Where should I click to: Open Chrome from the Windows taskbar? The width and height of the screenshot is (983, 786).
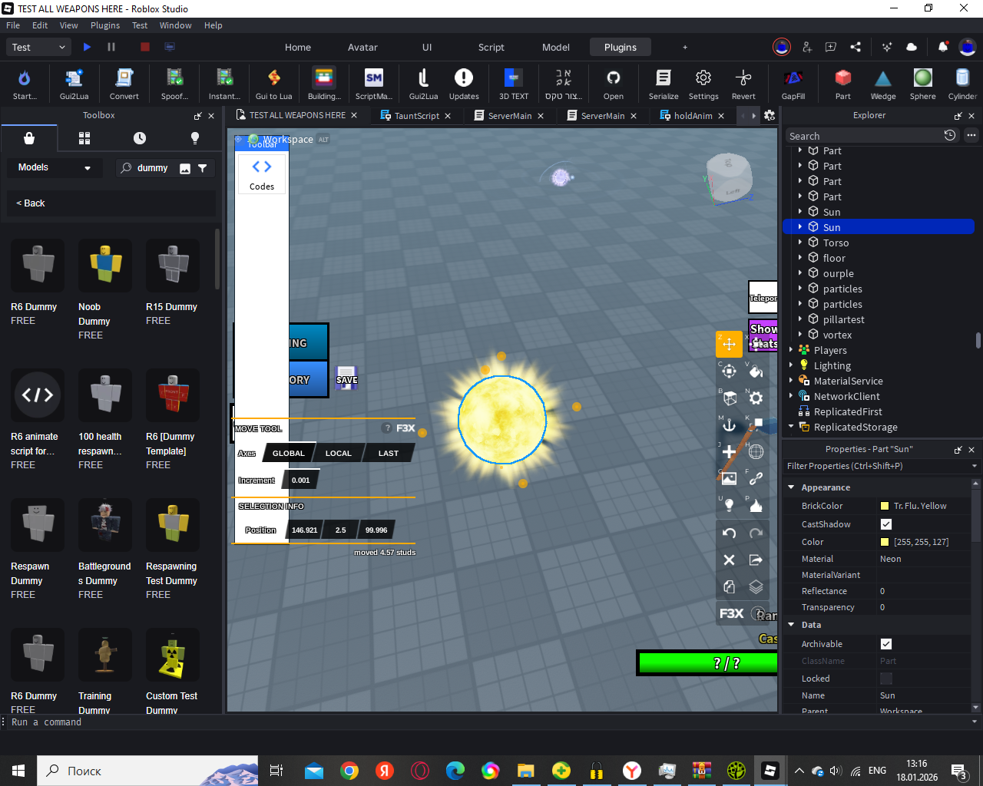pos(349,771)
